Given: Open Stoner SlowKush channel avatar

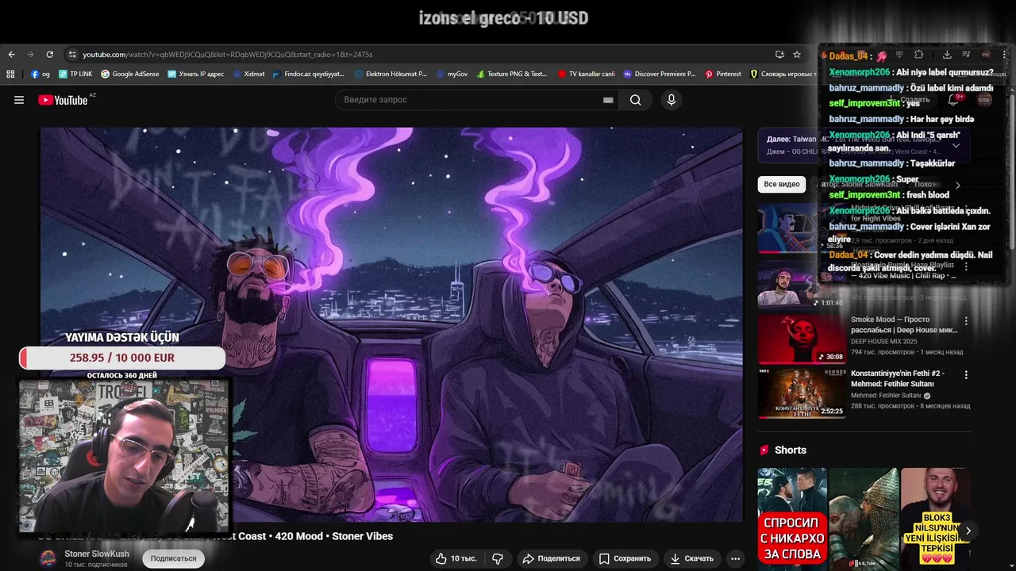Looking at the screenshot, I should click(x=48, y=558).
